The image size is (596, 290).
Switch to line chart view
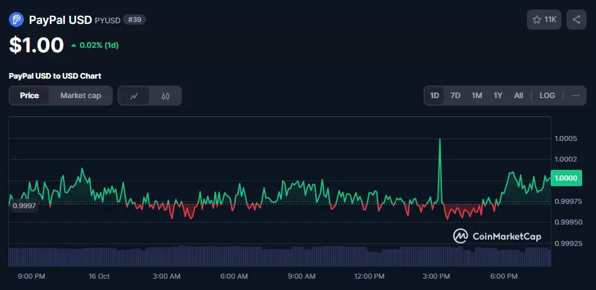pos(134,96)
